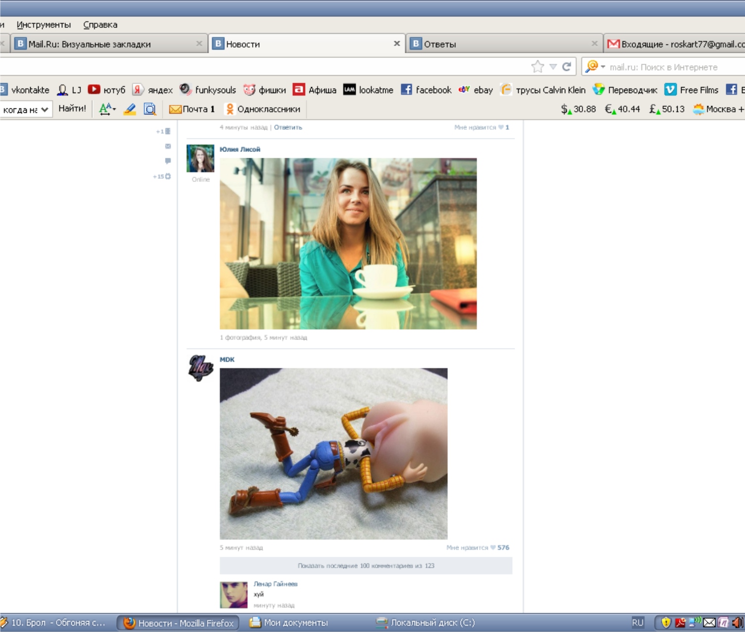Open the Афиша bookmark

tap(315, 90)
